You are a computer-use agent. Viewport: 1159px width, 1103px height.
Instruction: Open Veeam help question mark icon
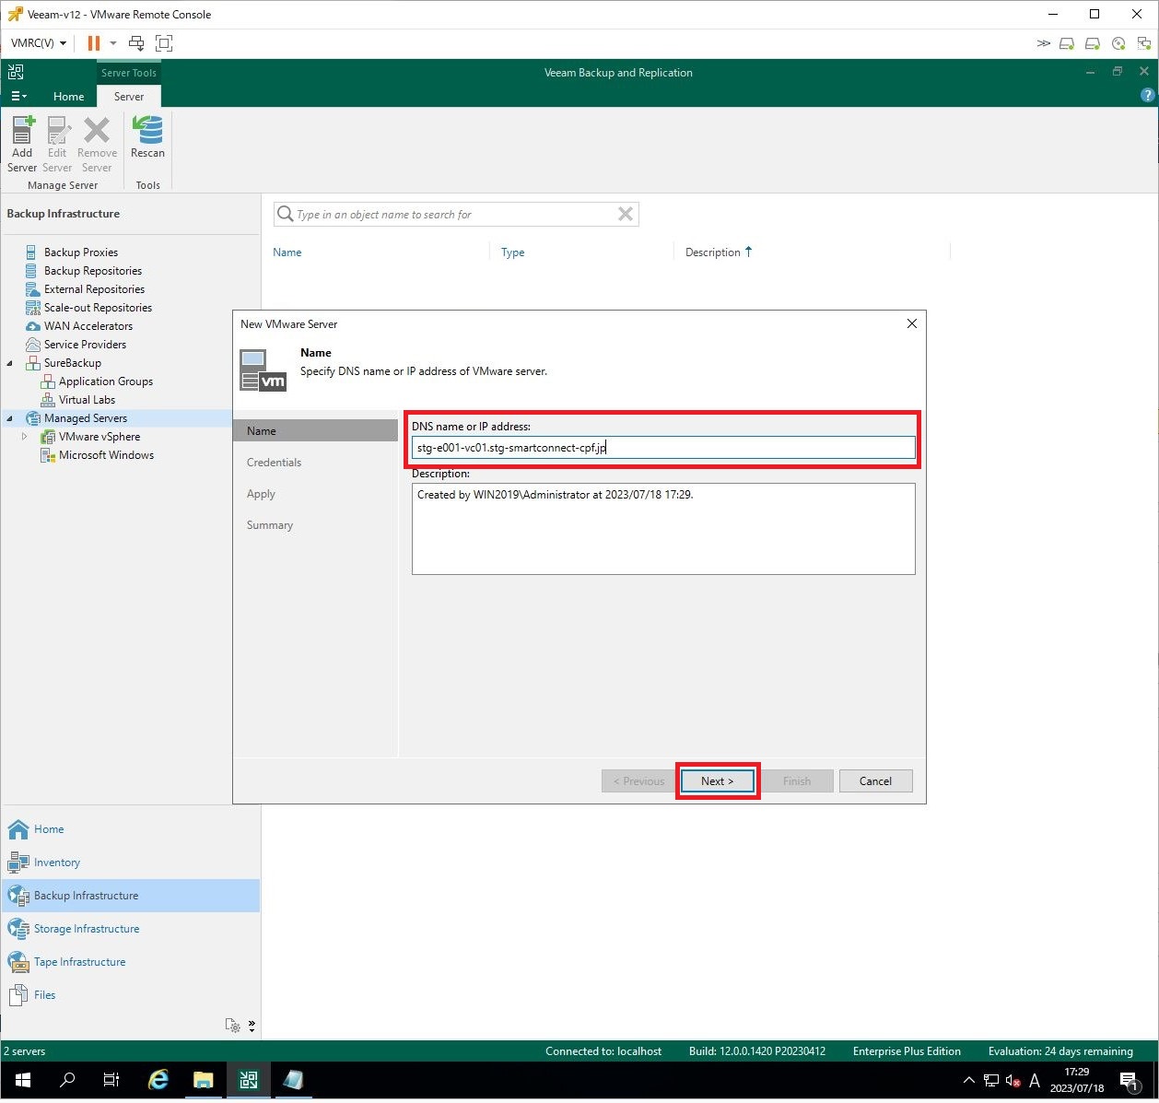(x=1147, y=95)
